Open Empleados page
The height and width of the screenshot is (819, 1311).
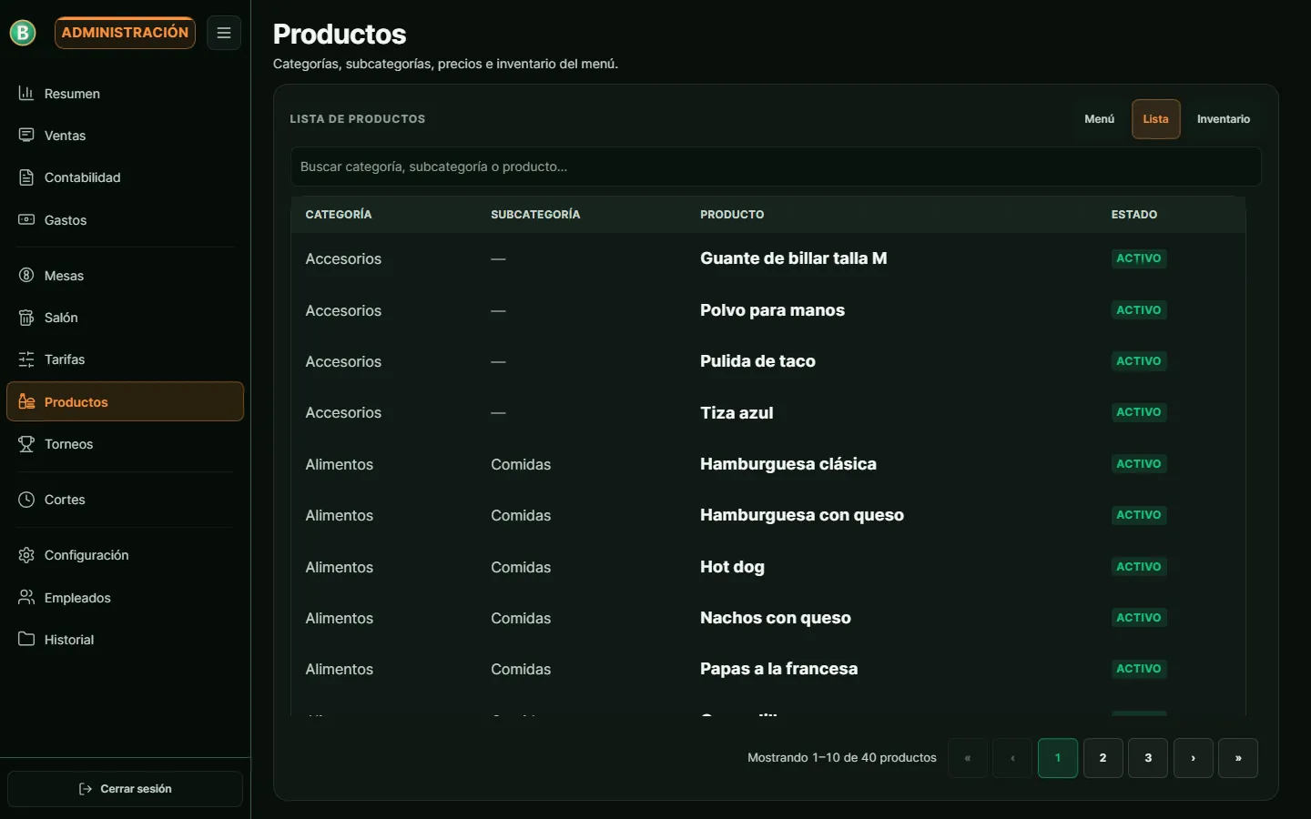coord(125,598)
